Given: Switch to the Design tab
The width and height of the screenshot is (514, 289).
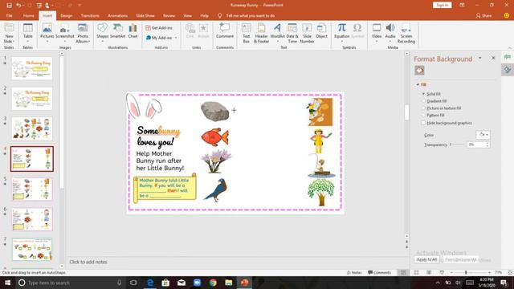Looking at the screenshot, I should pyautogui.click(x=66, y=16).
